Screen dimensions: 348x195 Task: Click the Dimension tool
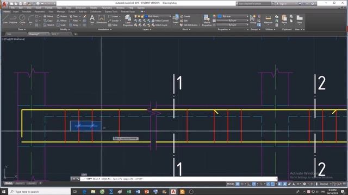[x=102, y=19]
